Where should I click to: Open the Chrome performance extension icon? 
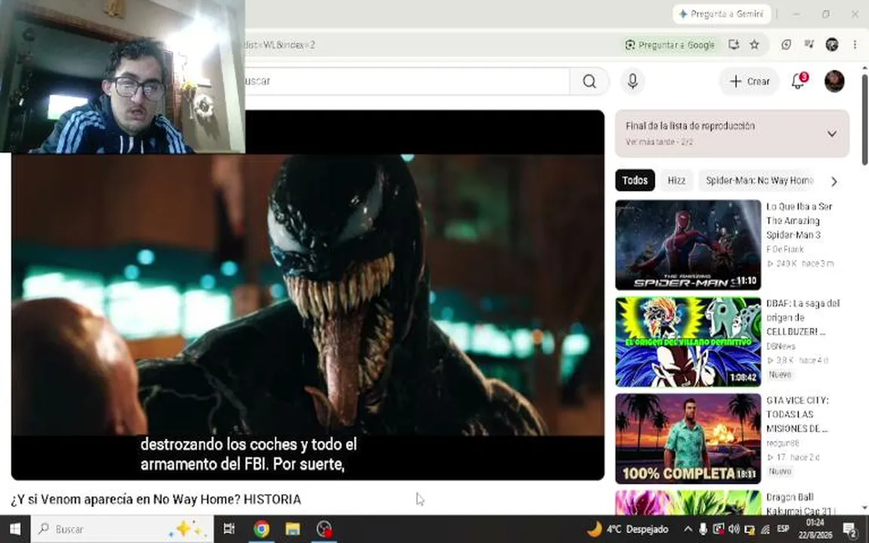coord(787,45)
